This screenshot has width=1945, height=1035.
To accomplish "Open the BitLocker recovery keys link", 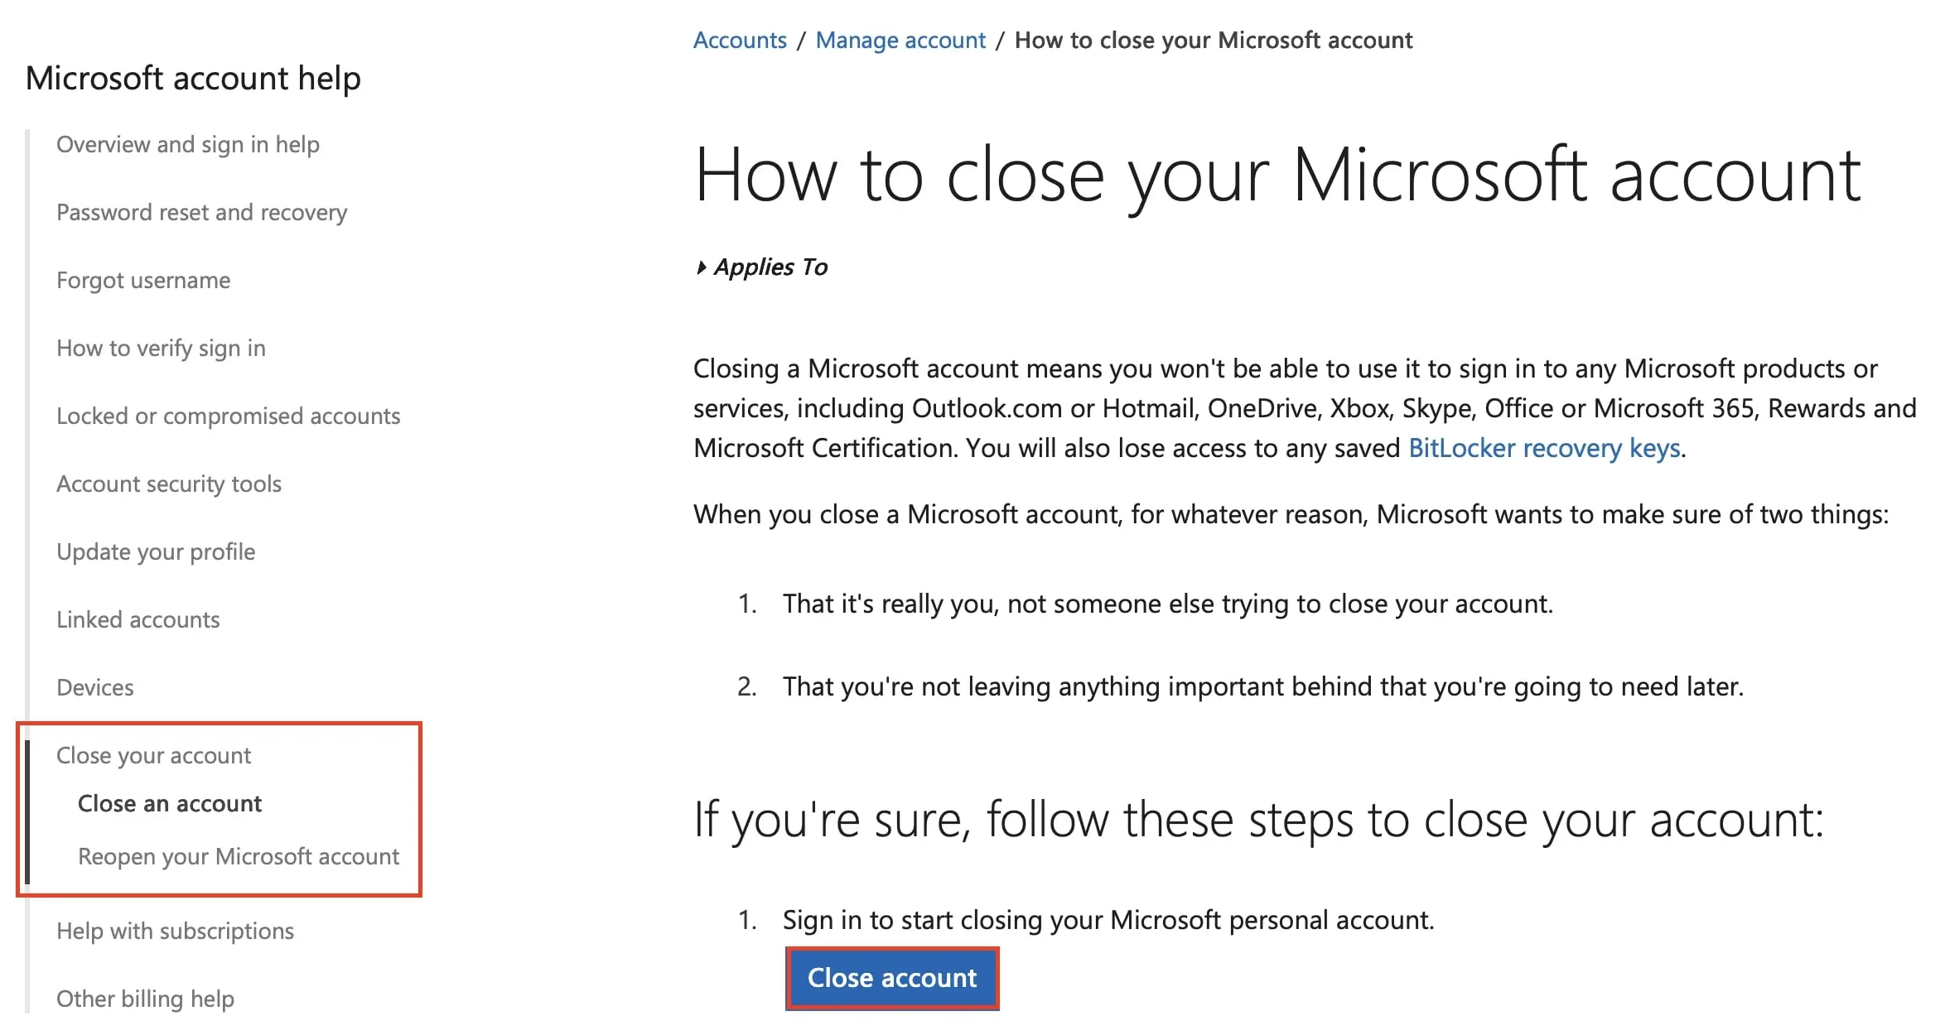I will pyautogui.click(x=1542, y=448).
